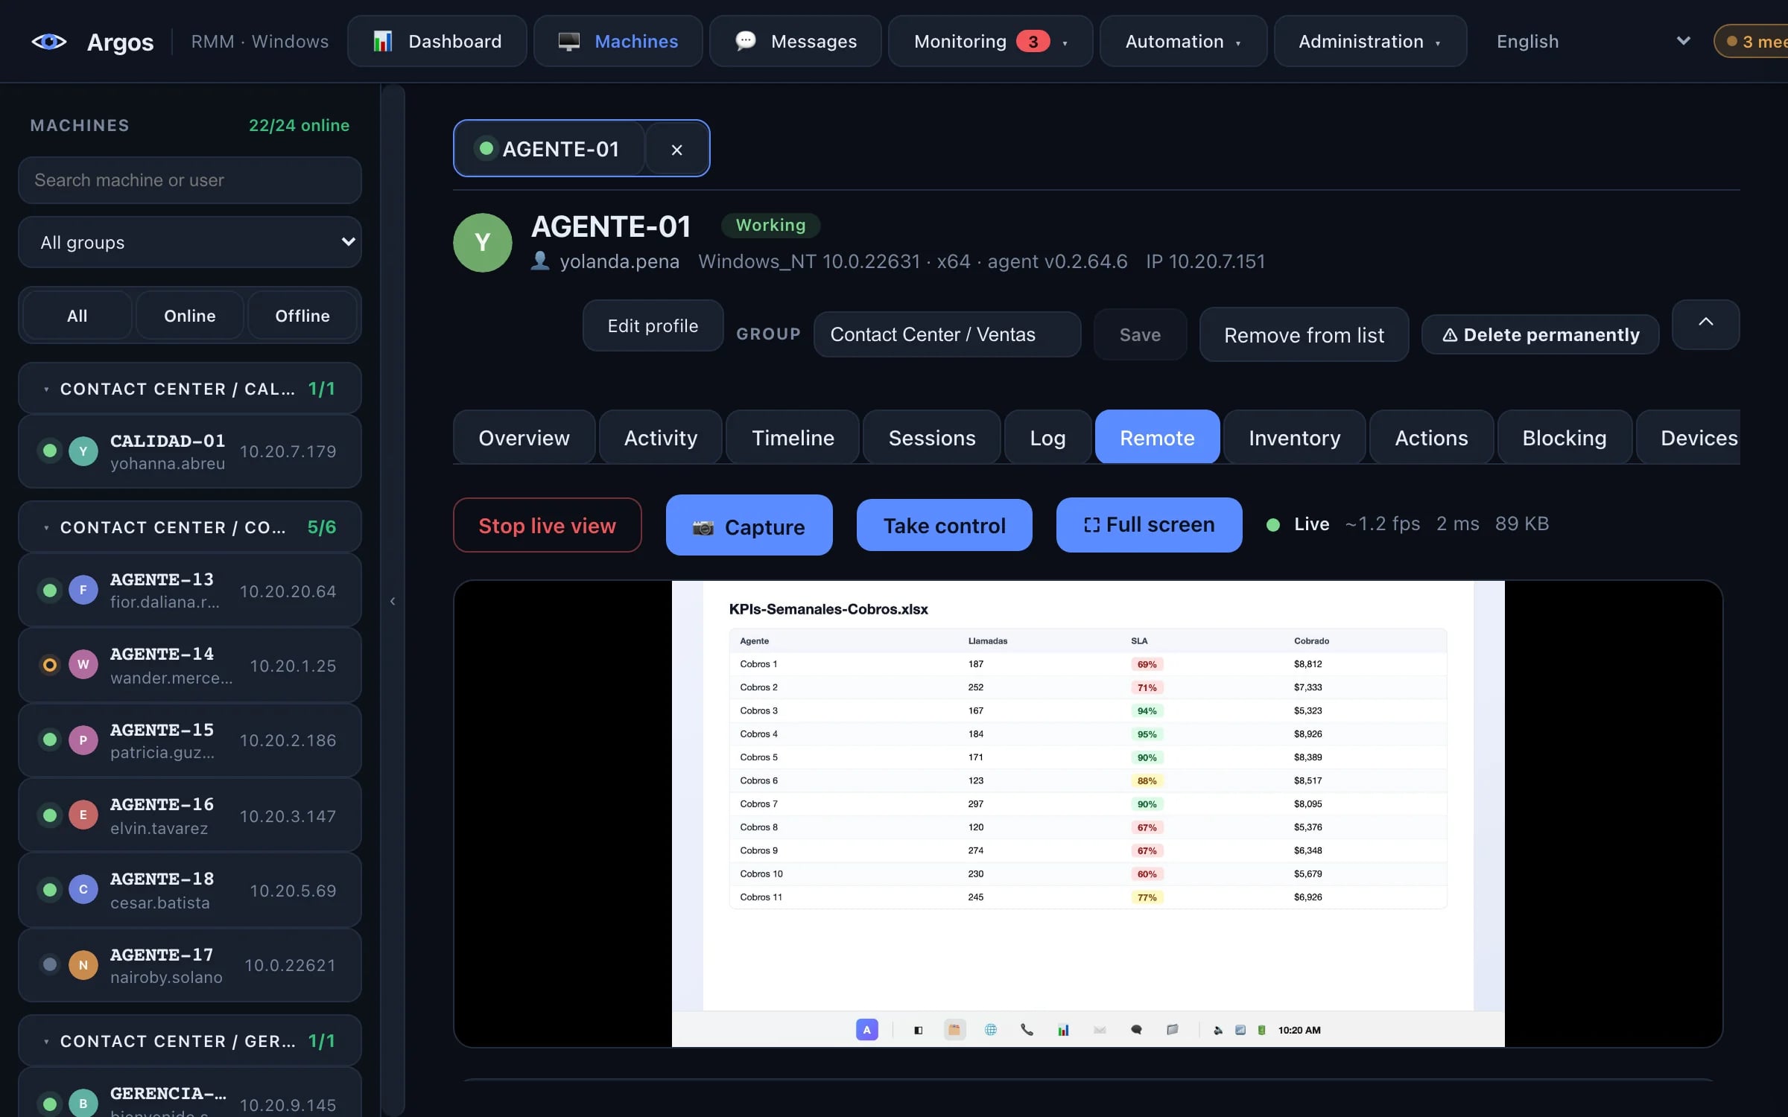Click the remote taskbar globe browser icon
The image size is (1788, 1117).
(x=990, y=1030)
